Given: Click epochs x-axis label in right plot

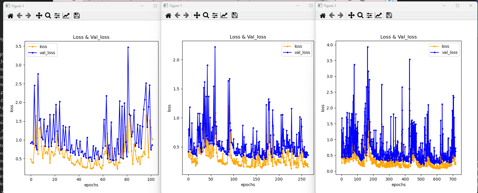Looking at the screenshot, I should [x=399, y=185].
